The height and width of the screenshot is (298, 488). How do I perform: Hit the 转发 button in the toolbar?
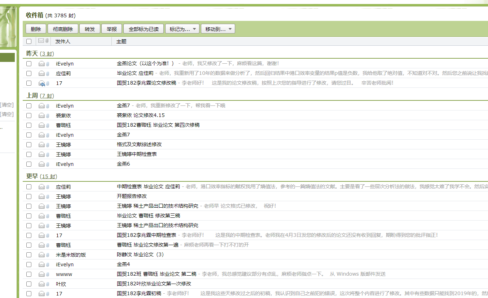pos(90,29)
